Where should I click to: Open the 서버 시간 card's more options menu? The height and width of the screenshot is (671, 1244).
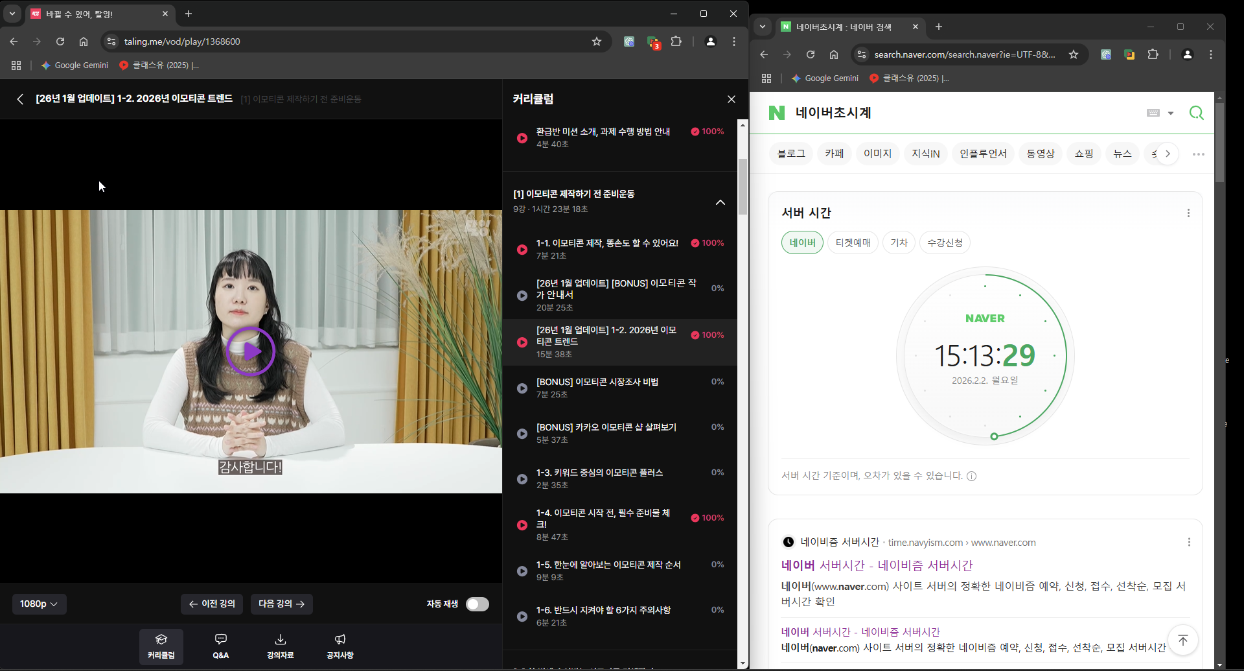click(1188, 213)
